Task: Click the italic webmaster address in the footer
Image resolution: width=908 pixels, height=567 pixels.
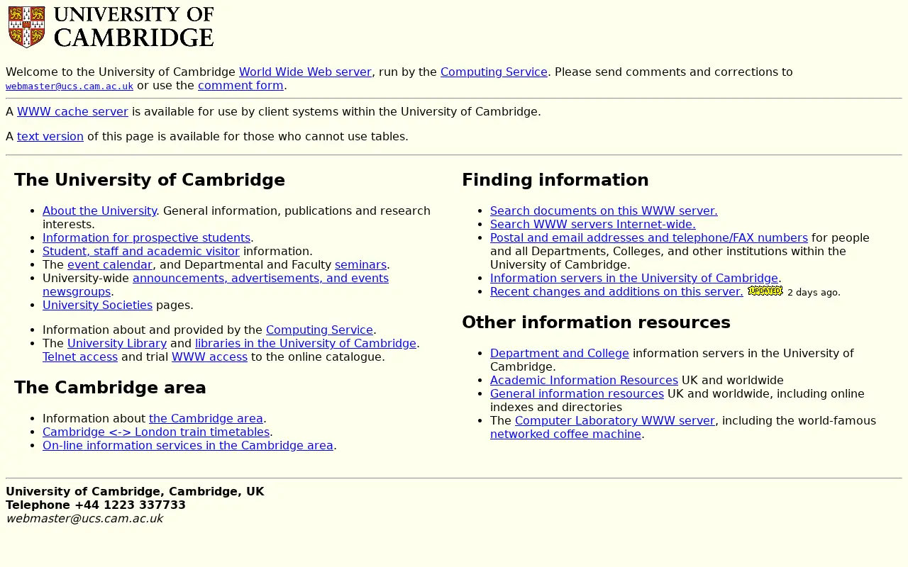Action: (x=84, y=519)
